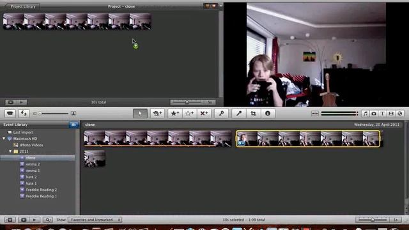
Task: Click the short single-frame event clip
Action: click(95, 158)
